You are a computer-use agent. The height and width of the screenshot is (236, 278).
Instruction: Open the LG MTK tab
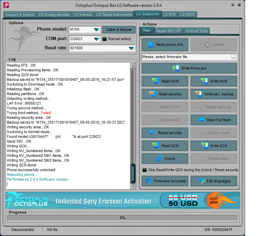(x=169, y=15)
